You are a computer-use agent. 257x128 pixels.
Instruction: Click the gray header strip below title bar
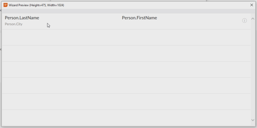(x=126, y=11)
